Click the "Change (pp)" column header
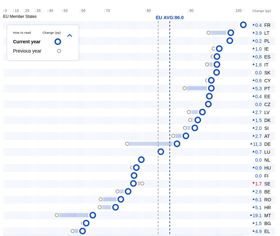 (262, 11)
